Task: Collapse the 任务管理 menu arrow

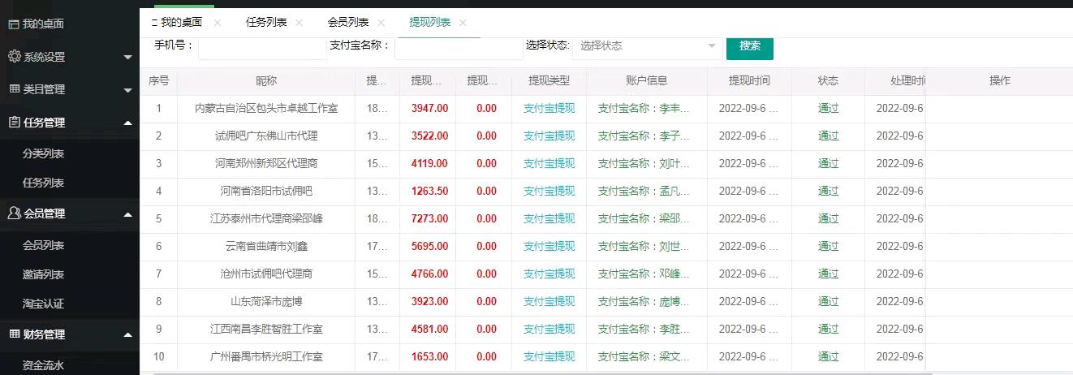Action: click(127, 123)
